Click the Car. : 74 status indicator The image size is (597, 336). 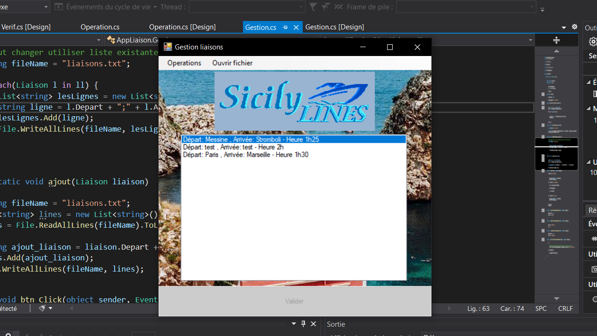tap(512, 308)
